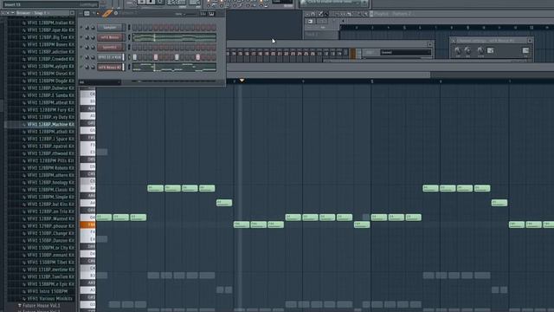554x312 pixels.
Task: Select the kick channel name button
Action: 110,57
